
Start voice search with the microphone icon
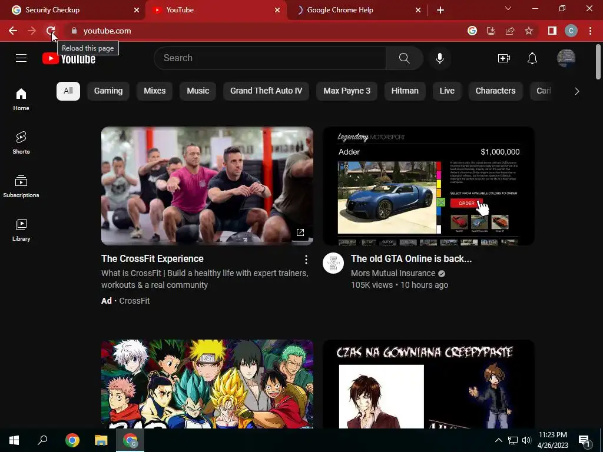point(440,58)
